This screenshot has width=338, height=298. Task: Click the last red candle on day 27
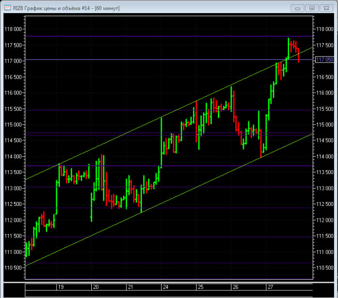click(x=298, y=55)
